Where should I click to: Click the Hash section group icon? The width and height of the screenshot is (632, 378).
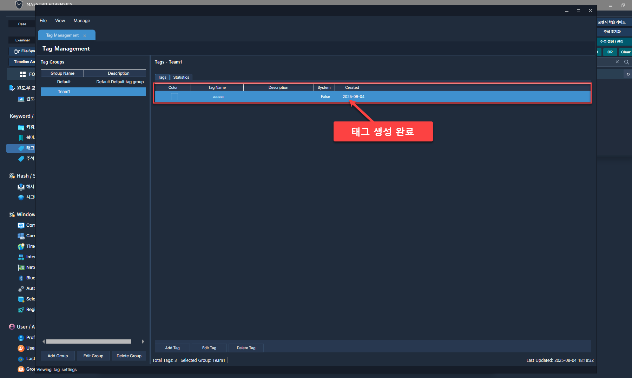(x=12, y=176)
